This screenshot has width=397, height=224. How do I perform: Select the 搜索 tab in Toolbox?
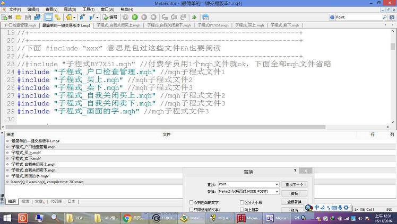tap(25, 201)
